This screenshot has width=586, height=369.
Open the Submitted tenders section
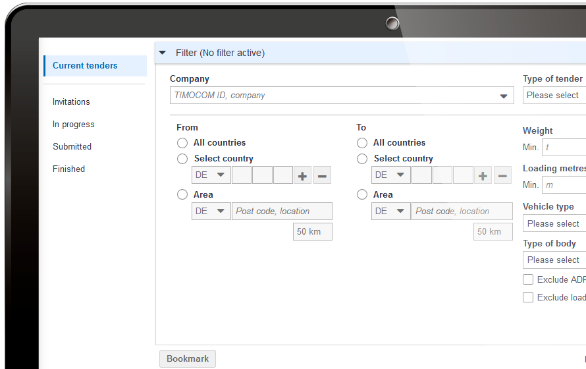(72, 147)
